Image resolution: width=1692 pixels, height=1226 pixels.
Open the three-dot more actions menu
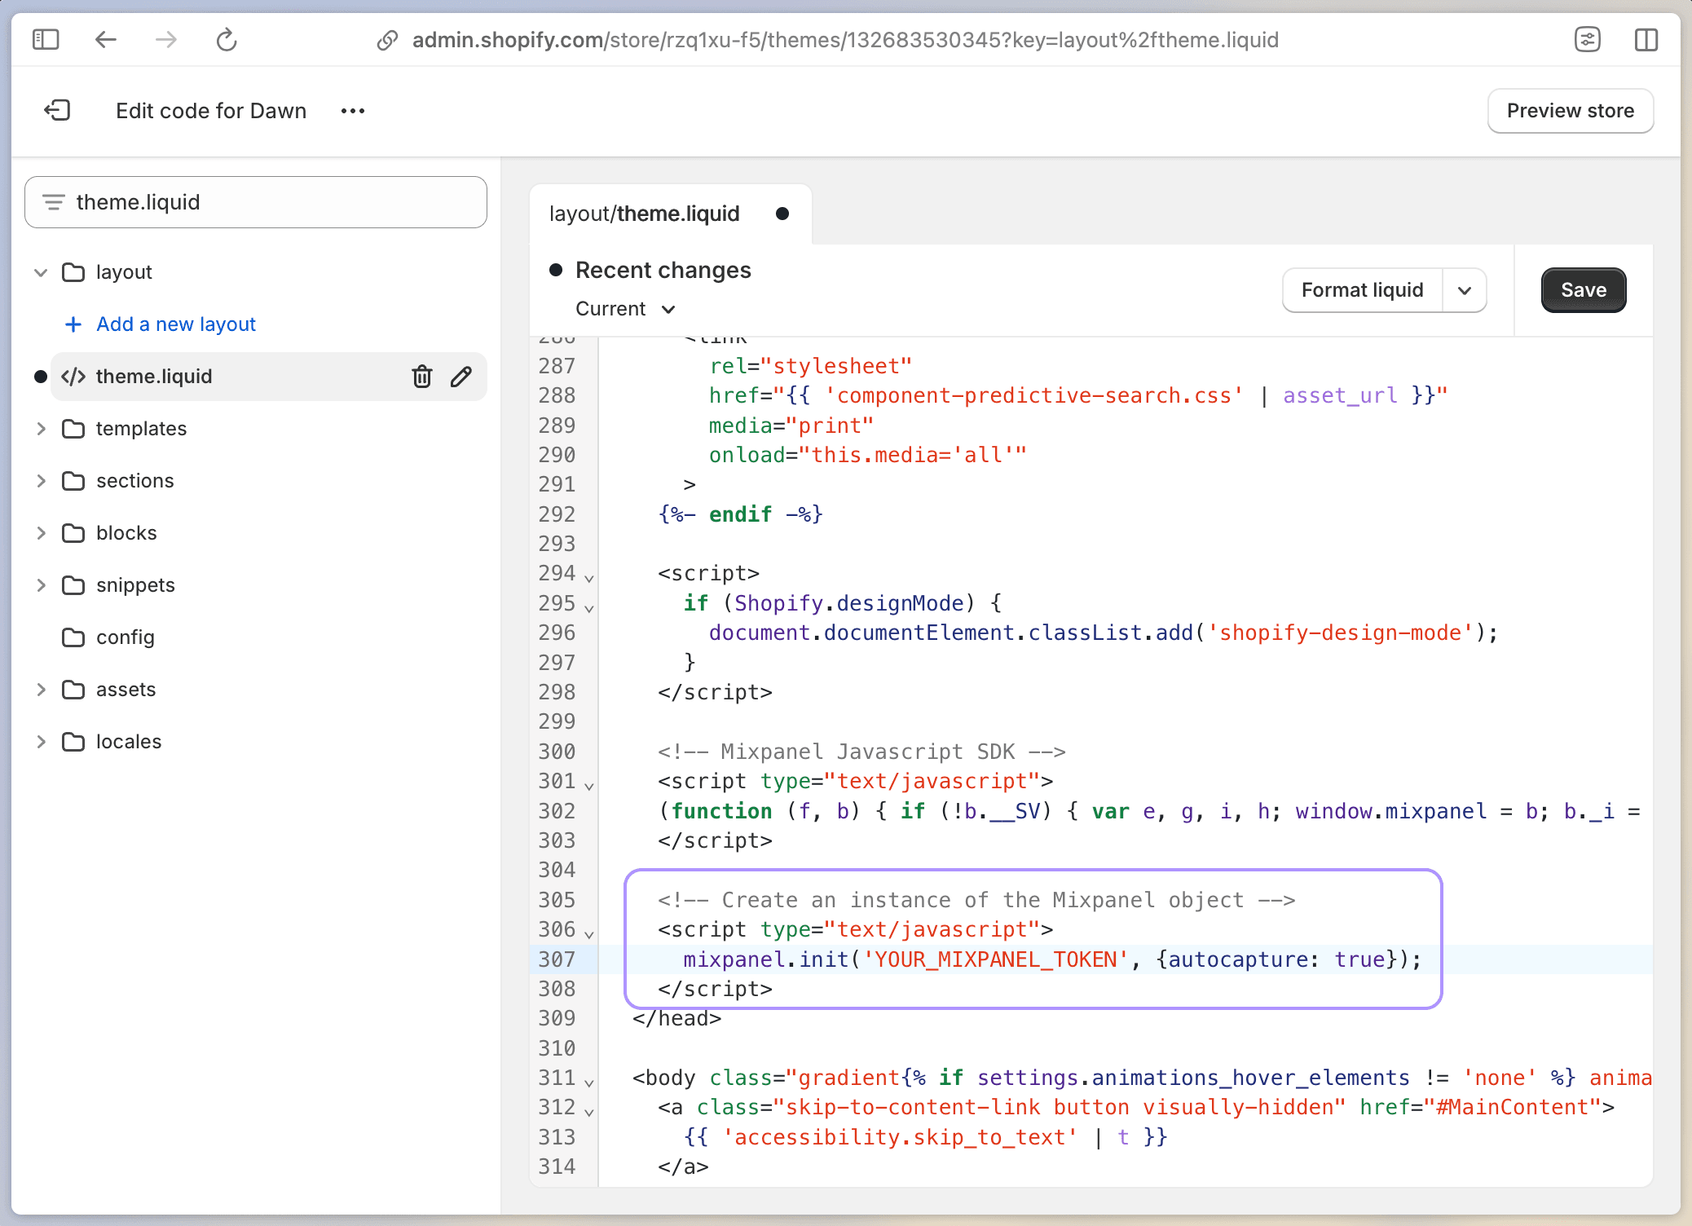(x=352, y=111)
